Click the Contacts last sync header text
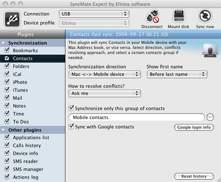 pyautogui.click(x=119, y=34)
